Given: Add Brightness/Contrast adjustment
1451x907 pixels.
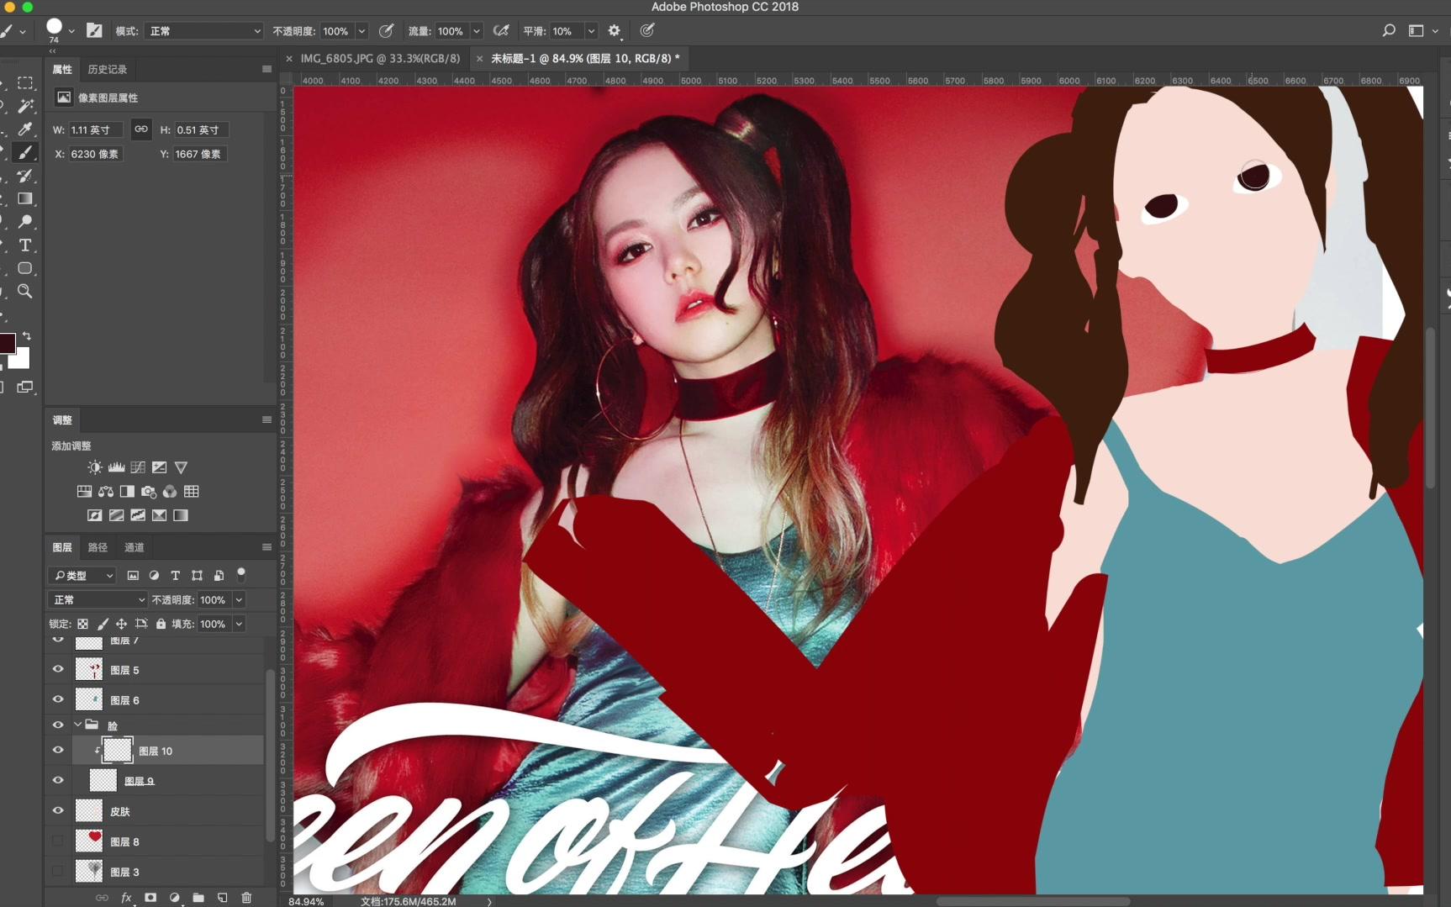Looking at the screenshot, I should point(95,467).
